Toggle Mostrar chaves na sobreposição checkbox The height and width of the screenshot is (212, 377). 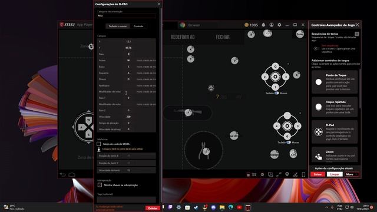100,185
